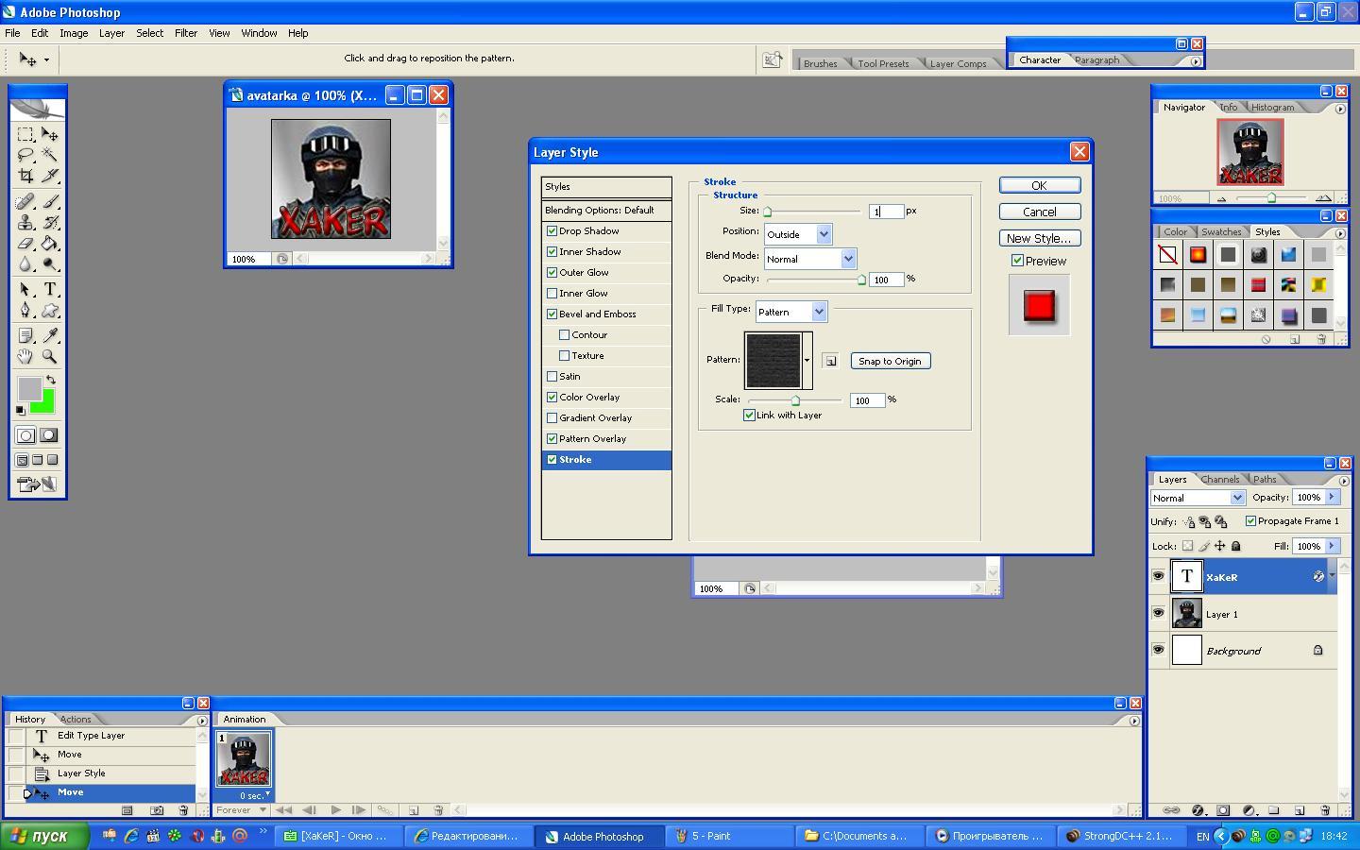Enable Inner Glow style
The image size is (1360, 850).
click(552, 293)
